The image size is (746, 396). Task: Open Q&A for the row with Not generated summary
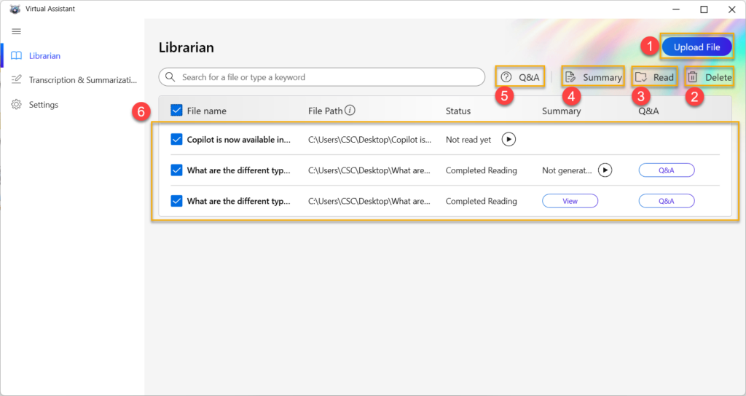pyautogui.click(x=667, y=170)
